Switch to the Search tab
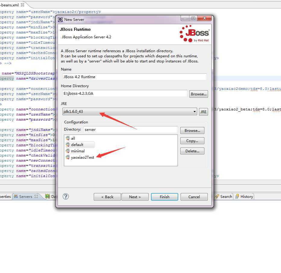 (x=224, y=196)
